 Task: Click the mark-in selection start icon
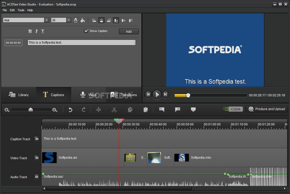pos(162,110)
